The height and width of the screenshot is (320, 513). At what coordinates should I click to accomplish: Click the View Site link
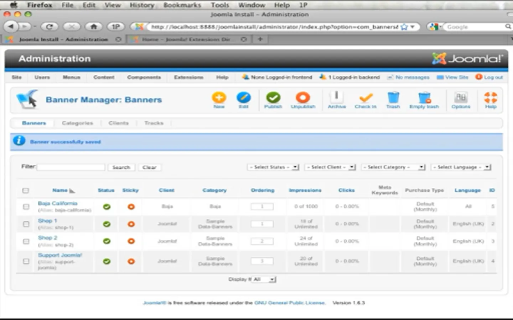click(452, 77)
